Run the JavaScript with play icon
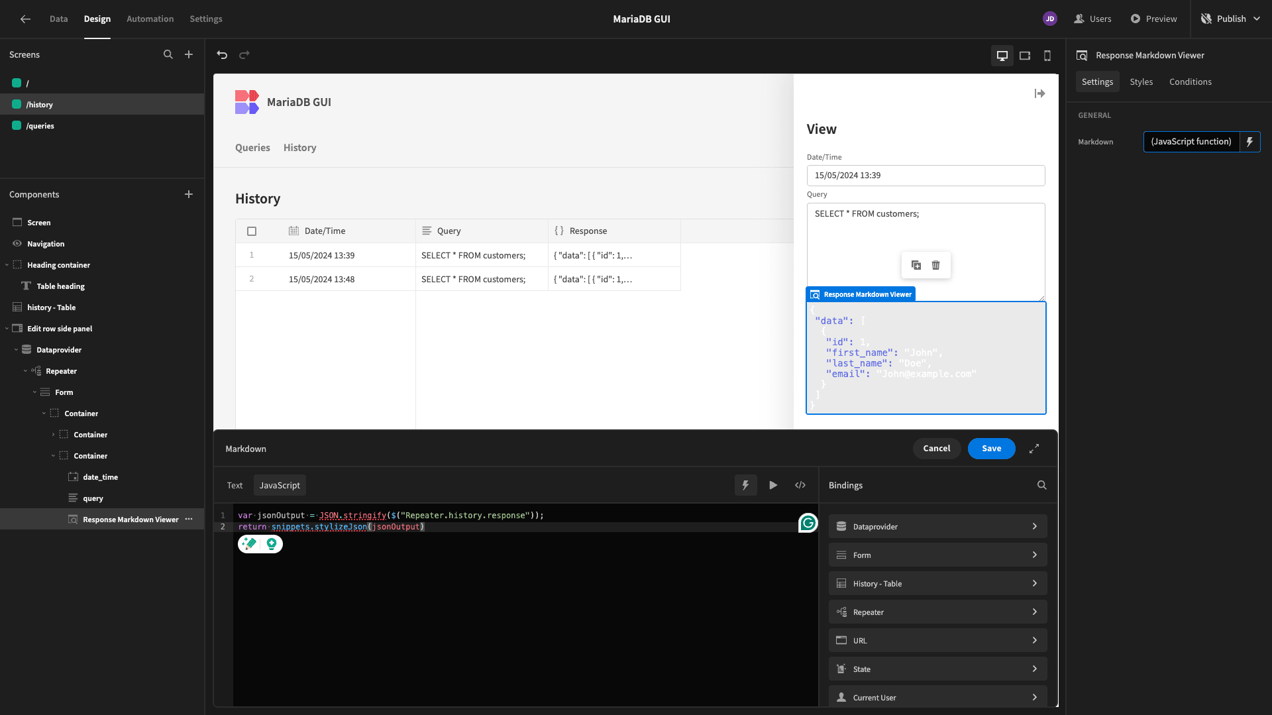Viewport: 1272px width, 715px height. click(x=773, y=486)
